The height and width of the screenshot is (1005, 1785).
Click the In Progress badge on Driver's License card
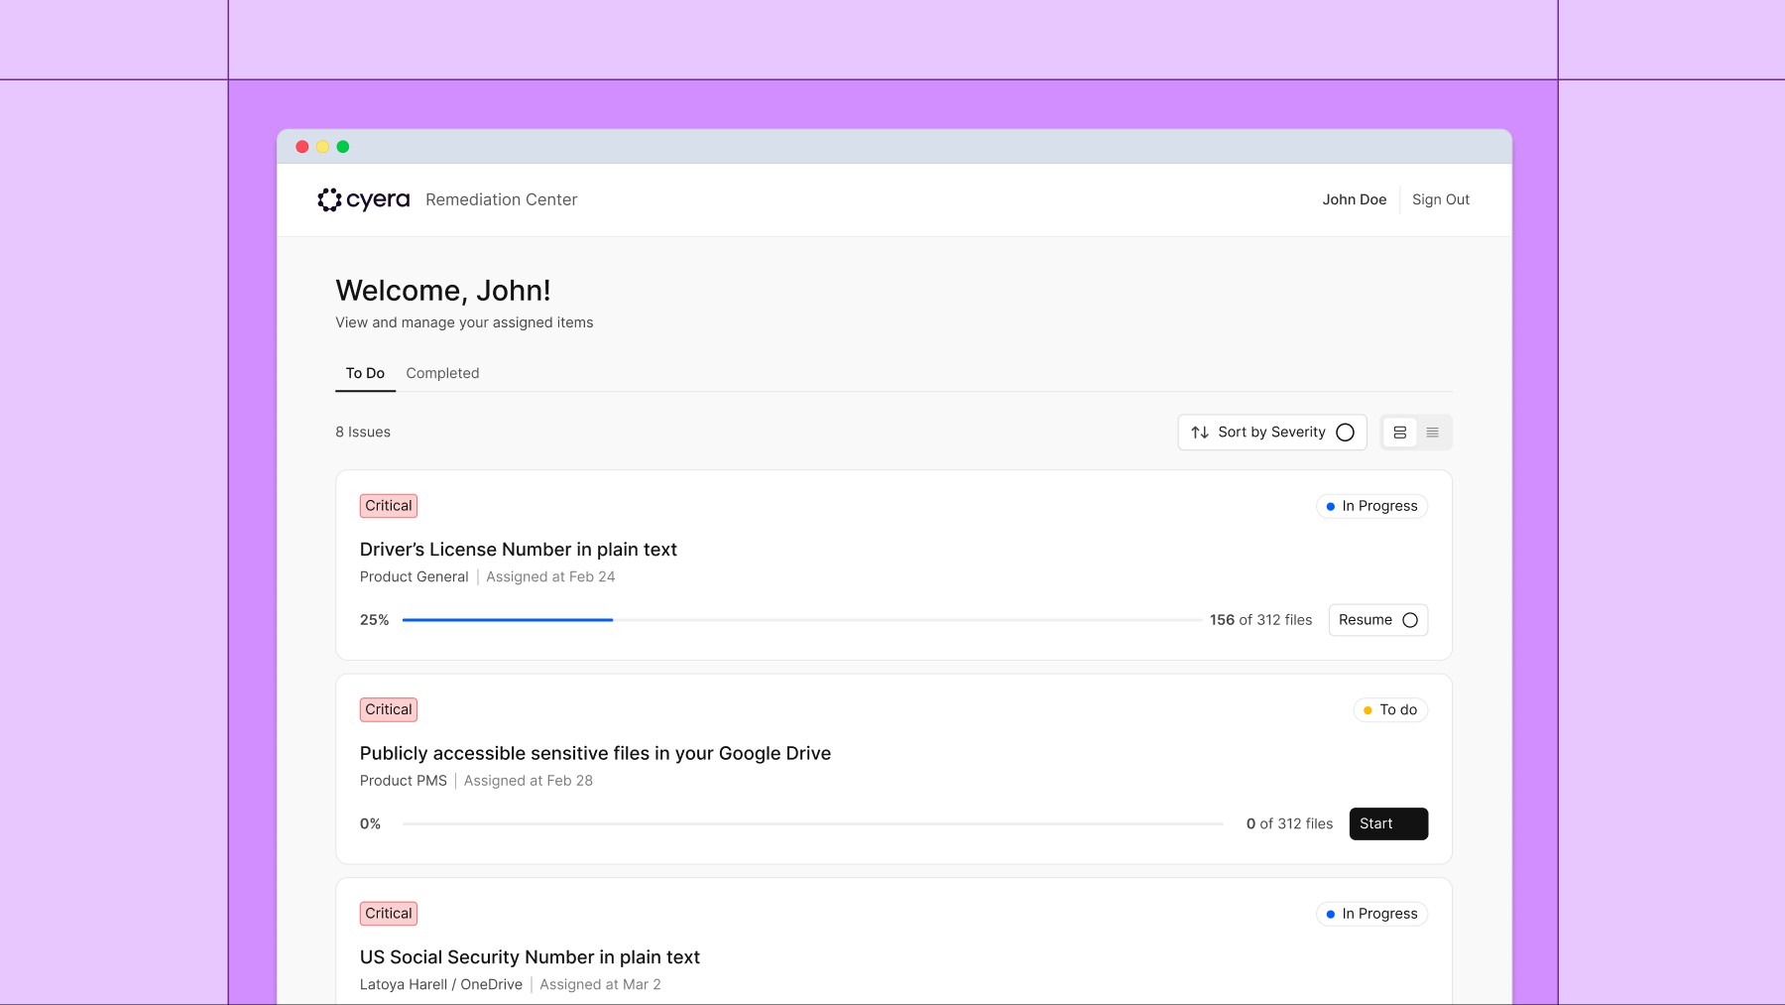point(1371,506)
